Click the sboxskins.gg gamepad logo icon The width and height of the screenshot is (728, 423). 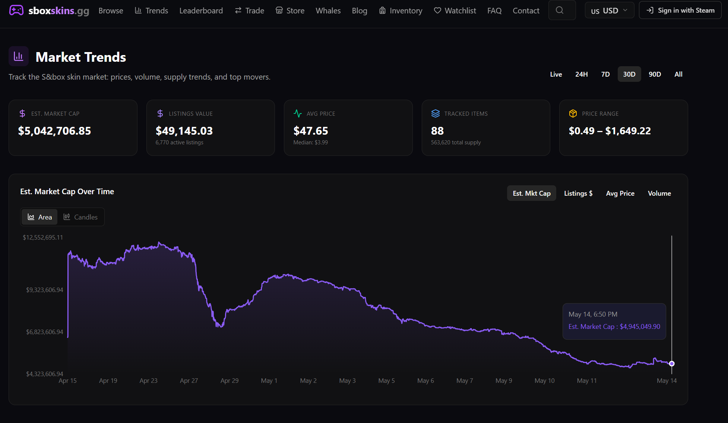(16, 10)
